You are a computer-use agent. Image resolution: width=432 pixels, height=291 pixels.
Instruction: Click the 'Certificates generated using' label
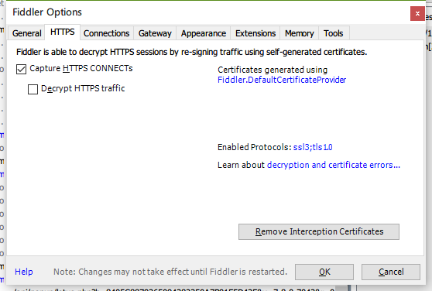point(273,70)
